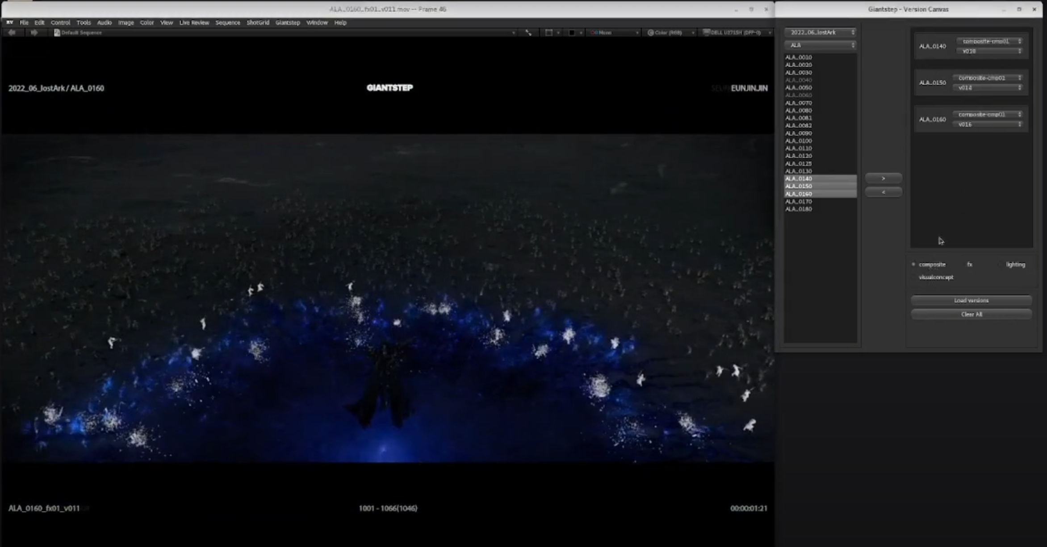The height and width of the screenshot is (547, 1047).
Task: Click the forward arrow navigation icon
Action: (34, 33)
